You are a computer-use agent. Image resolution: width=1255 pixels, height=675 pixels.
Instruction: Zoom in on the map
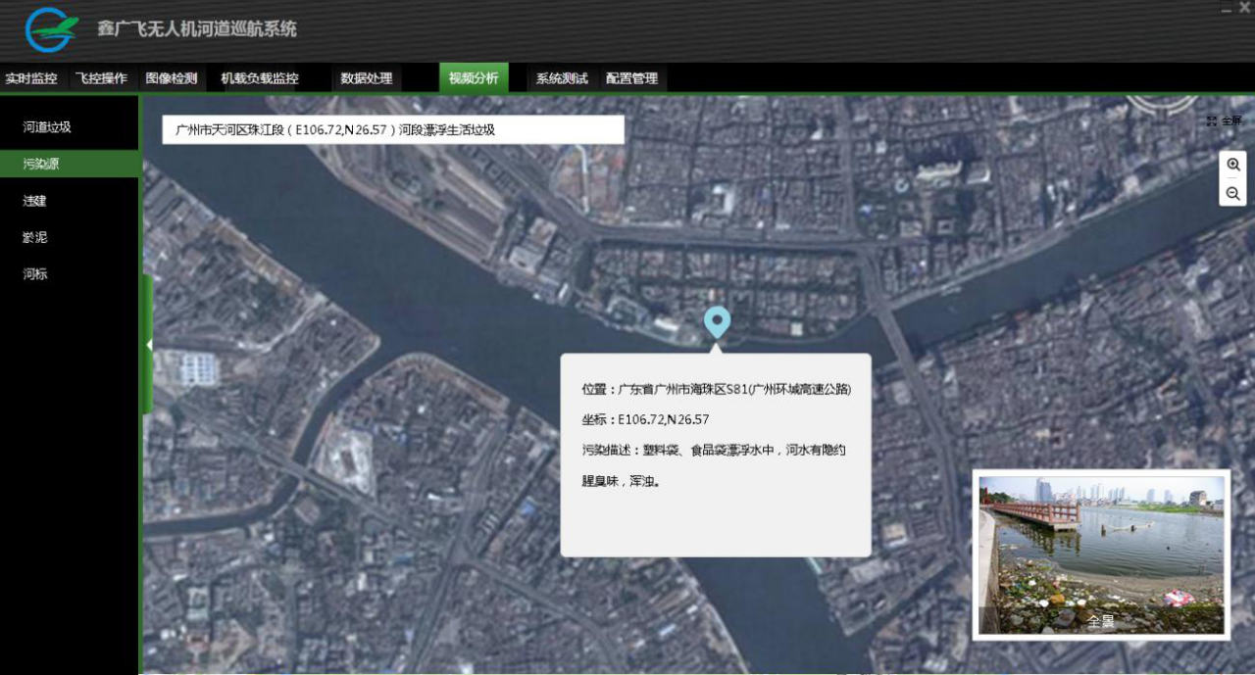(x=1232, y=165)
